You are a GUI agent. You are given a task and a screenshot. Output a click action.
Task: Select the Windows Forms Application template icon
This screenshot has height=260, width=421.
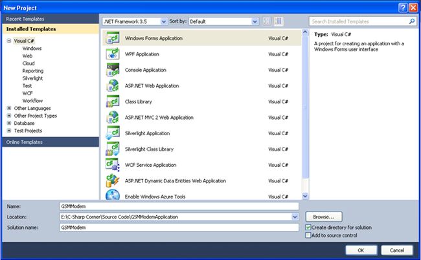(x=113, y=38)
